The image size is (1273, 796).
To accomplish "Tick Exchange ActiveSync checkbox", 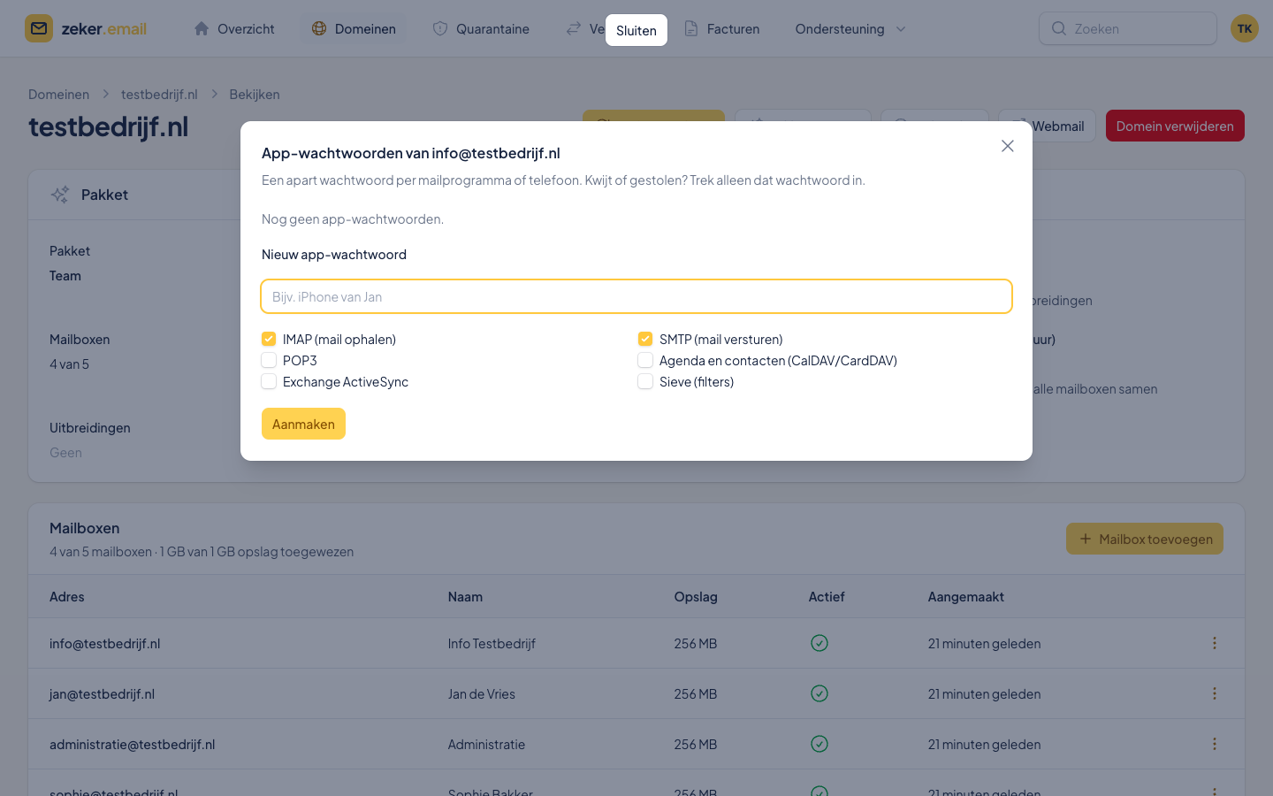I will (x=269, y=381).
